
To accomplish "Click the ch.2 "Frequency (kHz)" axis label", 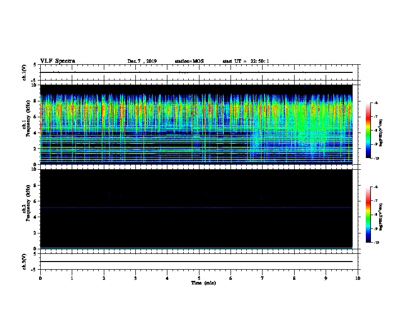I will [28, 203].
